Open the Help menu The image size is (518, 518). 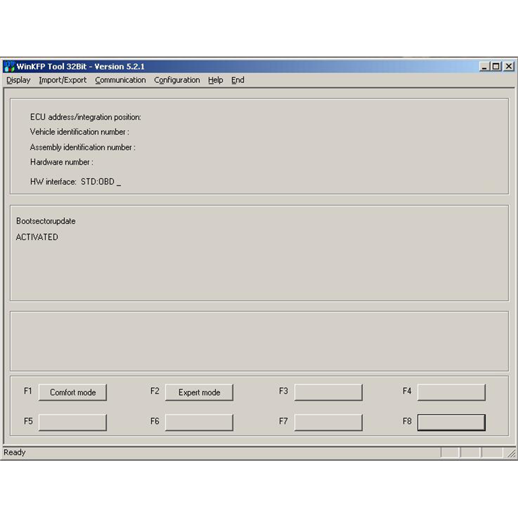pos(215,80)
